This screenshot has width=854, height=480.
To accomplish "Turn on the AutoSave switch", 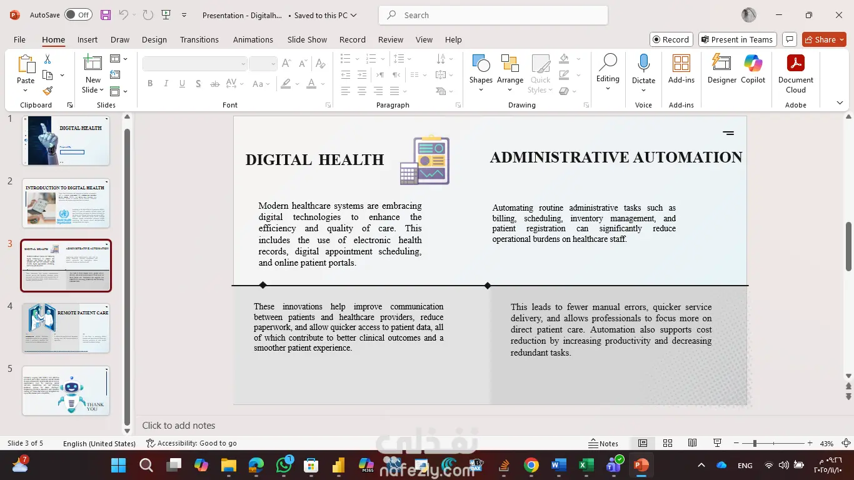I will pyautogui.click(x=78, y=15).
